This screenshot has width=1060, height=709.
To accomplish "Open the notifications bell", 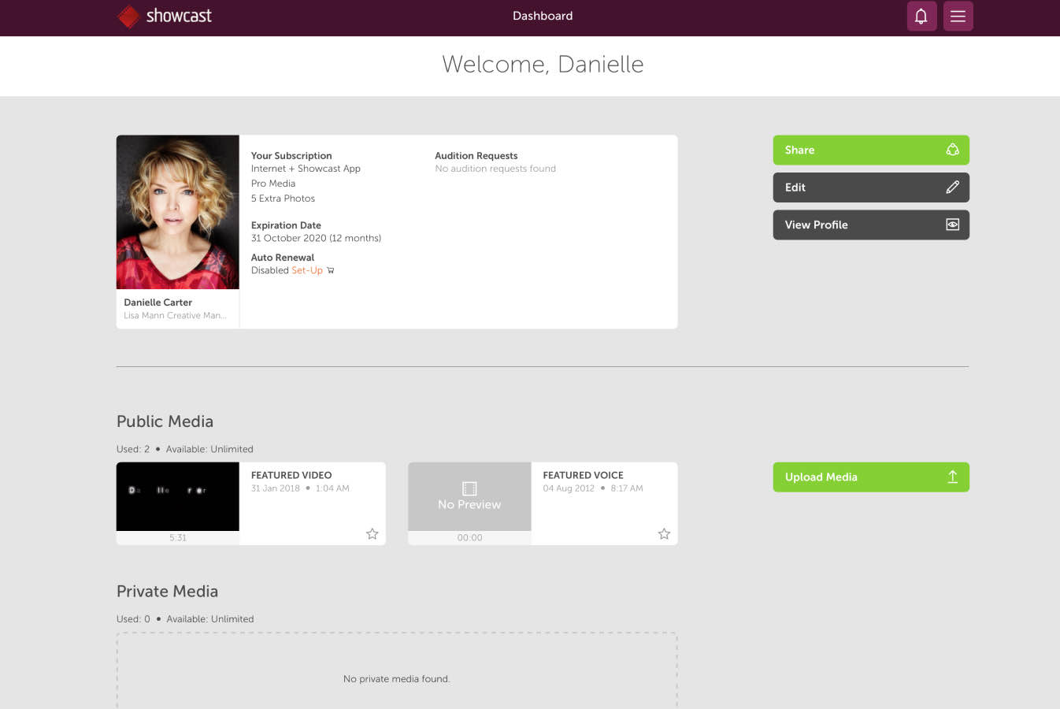I will [x=921, y=16].
